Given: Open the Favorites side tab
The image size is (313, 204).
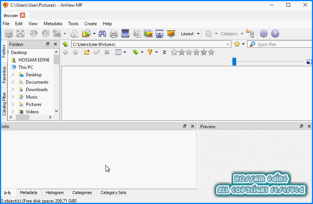Looking at the screenshot, I should tap(4, 75).
